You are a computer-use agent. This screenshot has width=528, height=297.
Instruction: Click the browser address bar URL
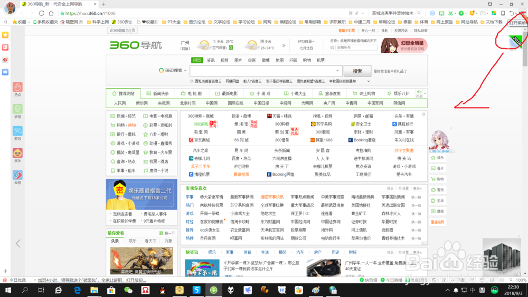(x=90, y=13)
